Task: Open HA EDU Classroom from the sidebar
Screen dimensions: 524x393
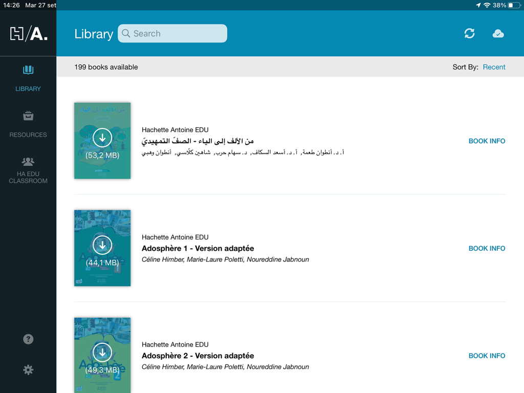Action: [28, 169]
